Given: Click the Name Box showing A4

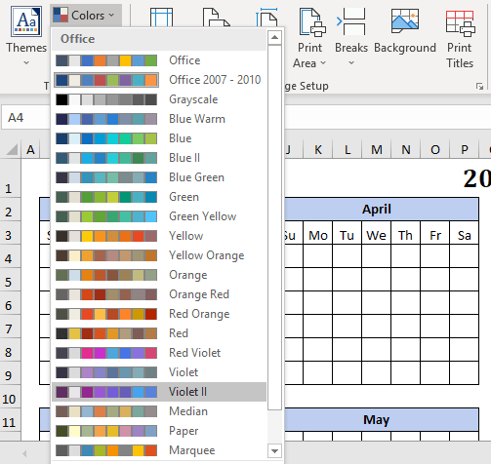Looking at the screenshot, I should click(25, 118).
